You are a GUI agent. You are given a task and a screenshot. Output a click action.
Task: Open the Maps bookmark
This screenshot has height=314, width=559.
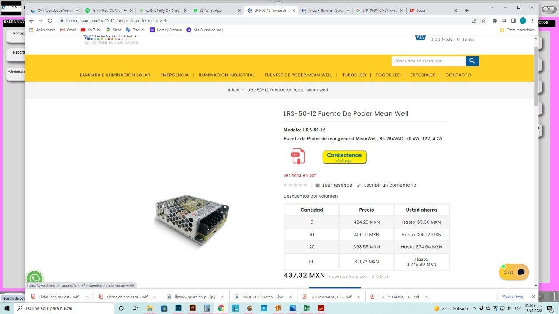click(x=114, y=30)
